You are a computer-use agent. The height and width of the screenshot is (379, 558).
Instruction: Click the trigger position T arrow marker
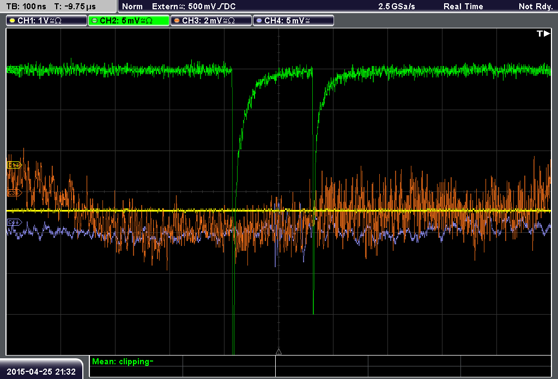543,33
